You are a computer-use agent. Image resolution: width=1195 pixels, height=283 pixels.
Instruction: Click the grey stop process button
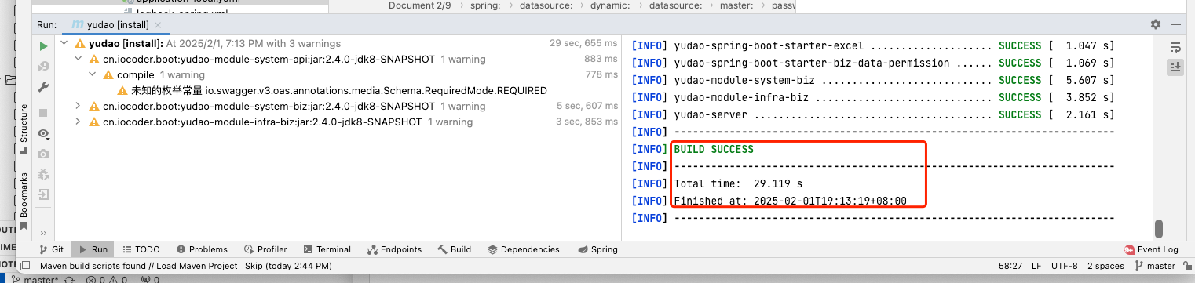(x=43, y=114)
